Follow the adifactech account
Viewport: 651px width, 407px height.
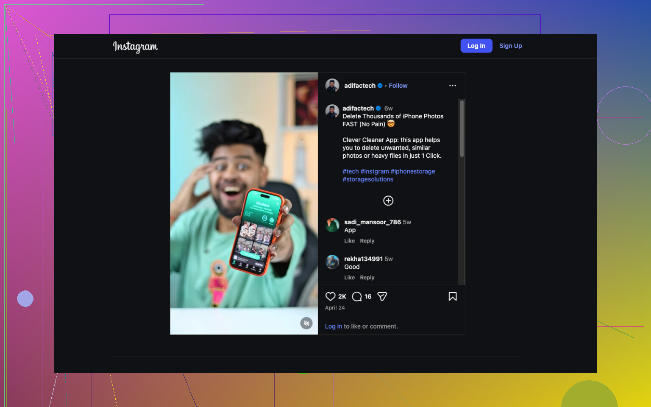(398, 86)
